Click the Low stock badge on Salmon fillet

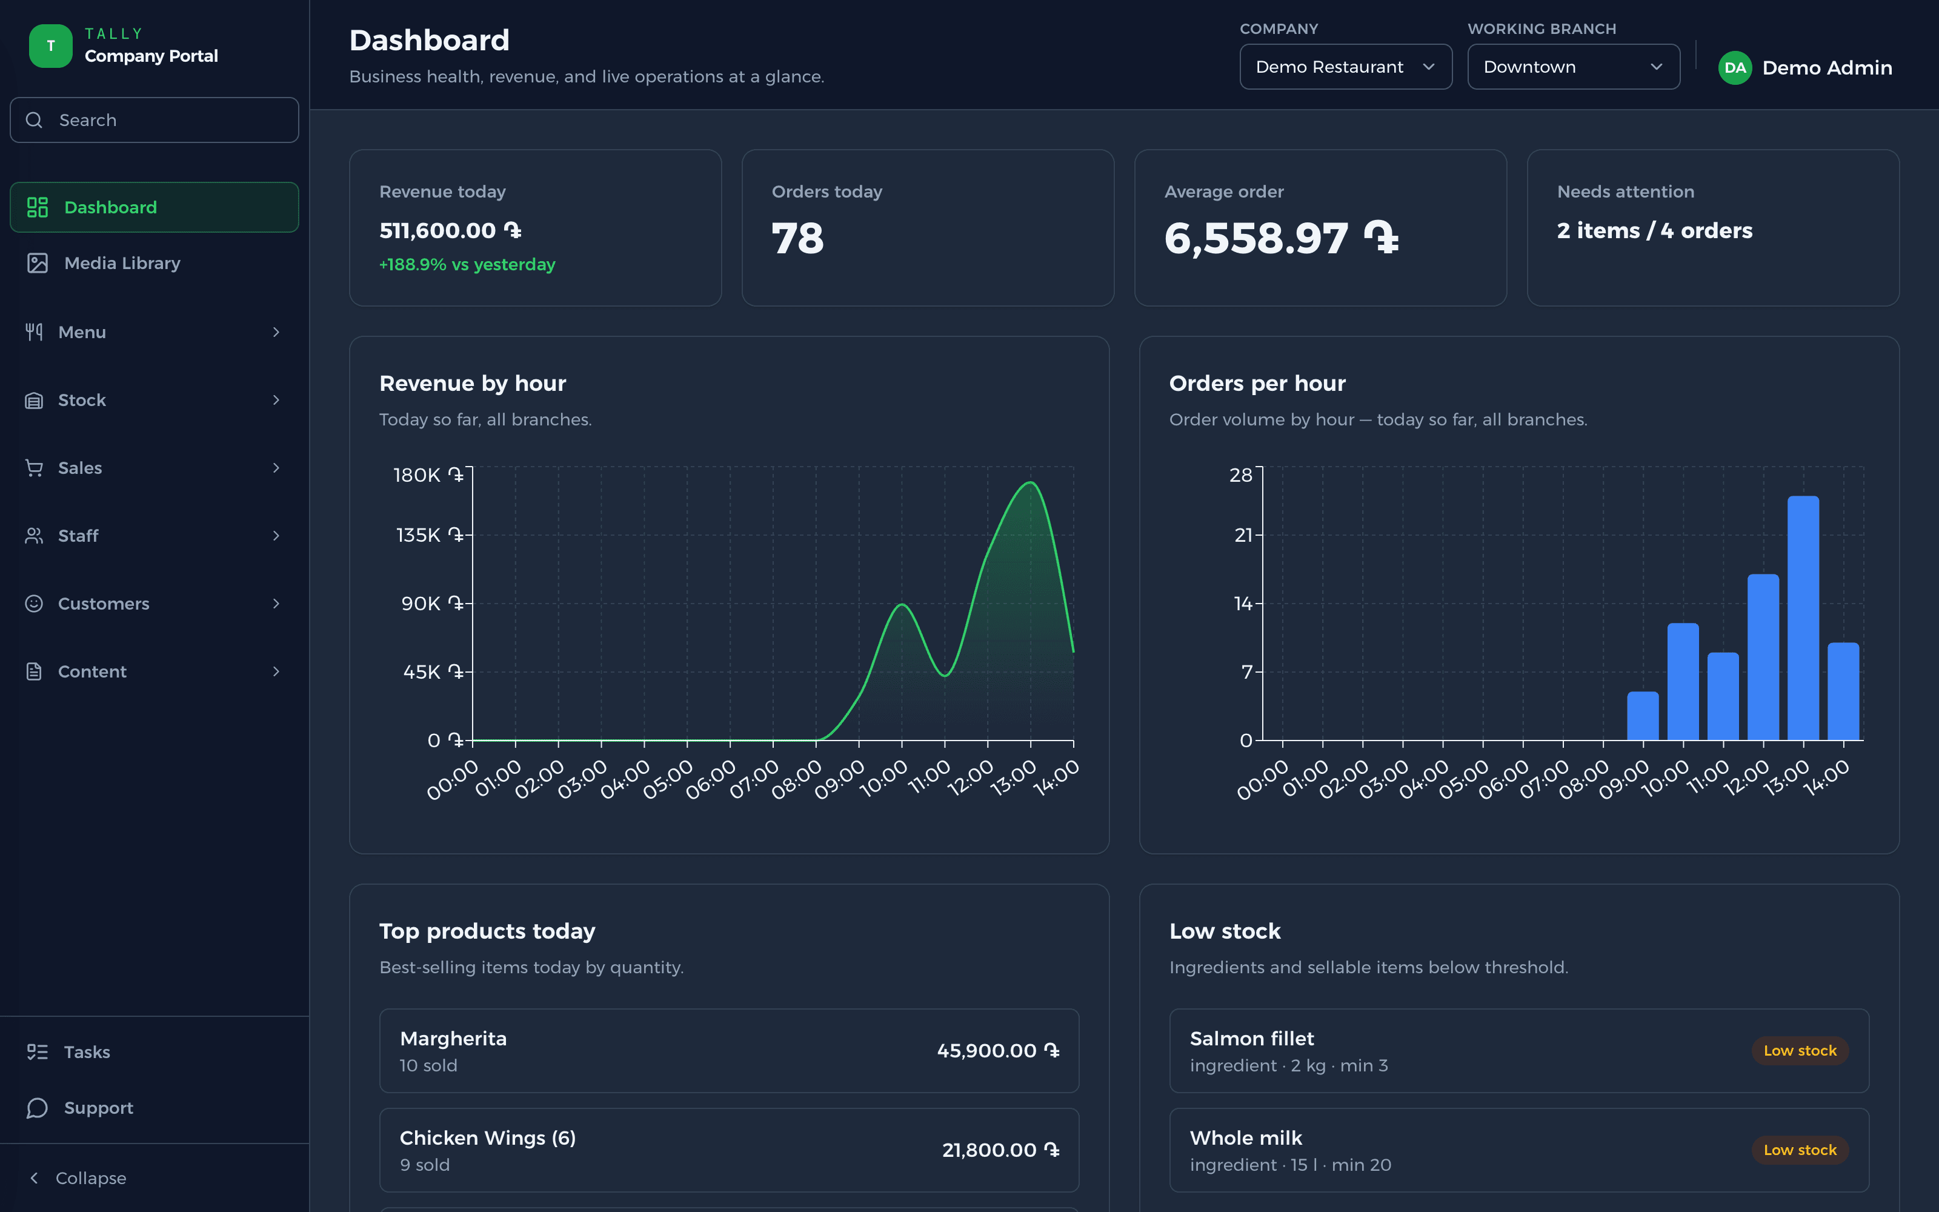1800,1051
